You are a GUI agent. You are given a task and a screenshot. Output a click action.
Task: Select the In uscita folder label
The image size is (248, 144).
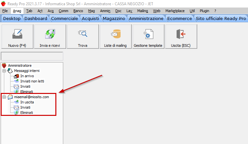(x=27, y=102)
